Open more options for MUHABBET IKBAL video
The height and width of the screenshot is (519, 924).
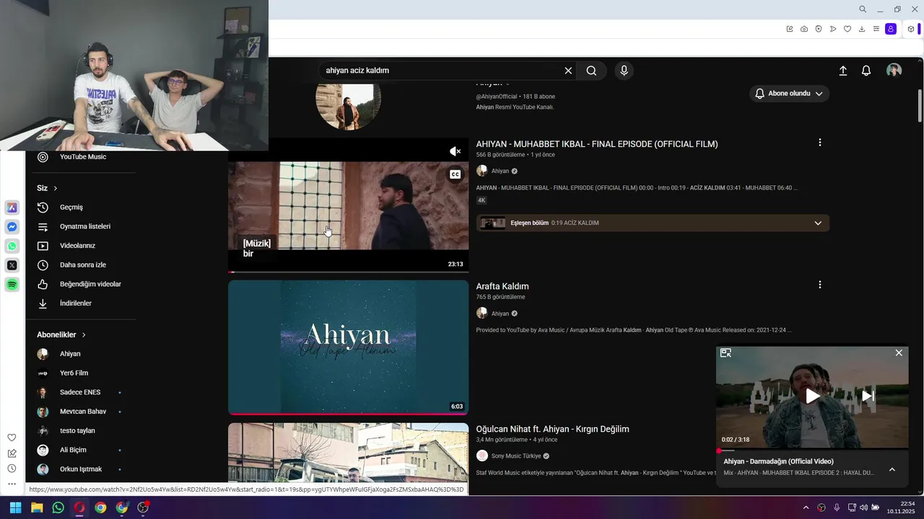[x=819, y=143]
